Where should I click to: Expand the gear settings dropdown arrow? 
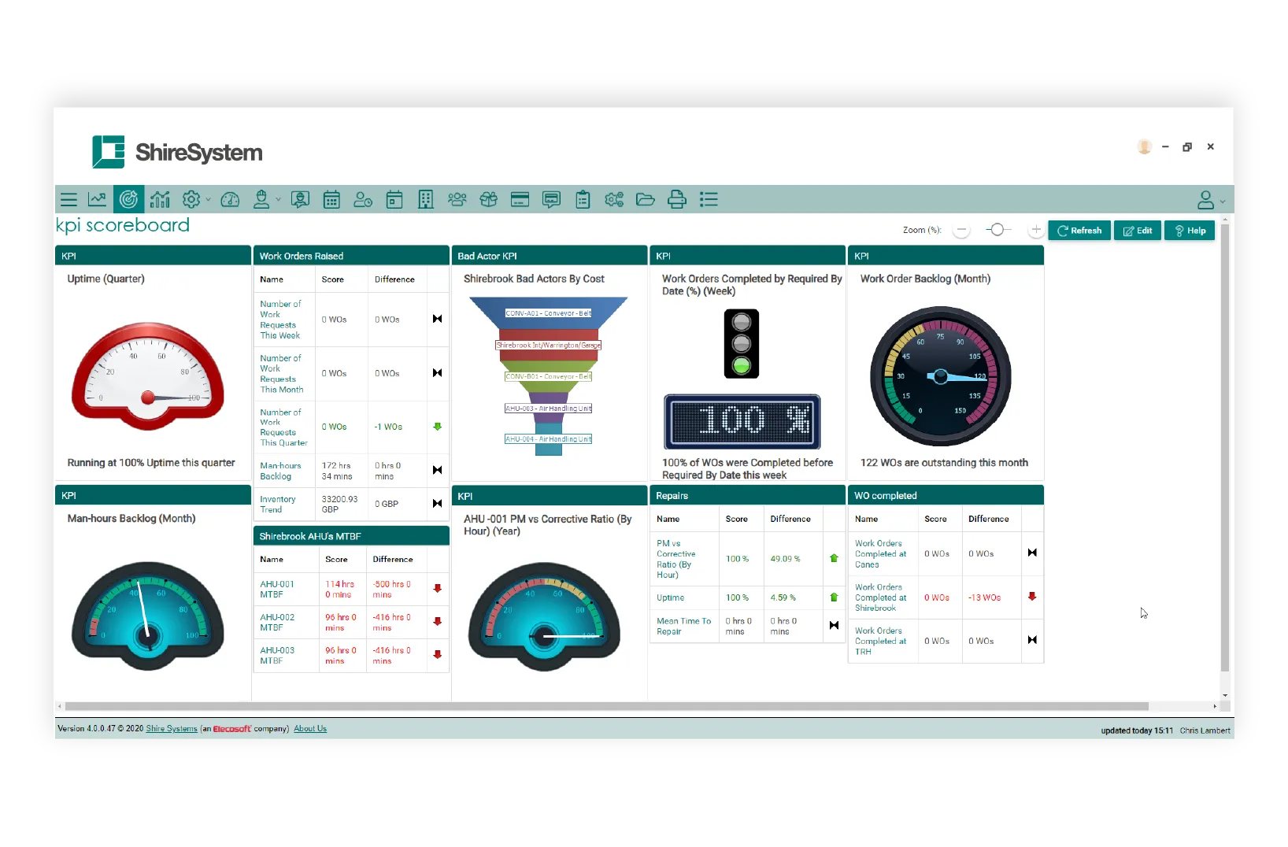(208, 201)
